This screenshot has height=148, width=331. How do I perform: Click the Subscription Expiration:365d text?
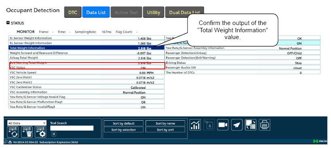tap(59, 142)
